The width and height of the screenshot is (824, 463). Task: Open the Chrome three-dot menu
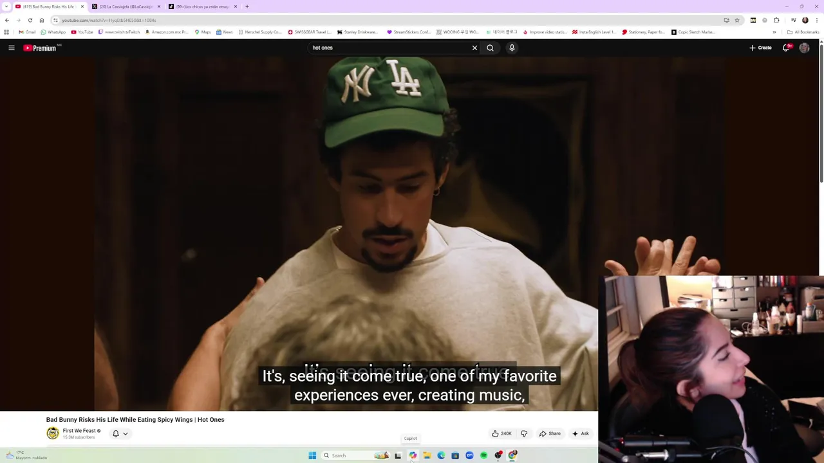pos(816,20)
